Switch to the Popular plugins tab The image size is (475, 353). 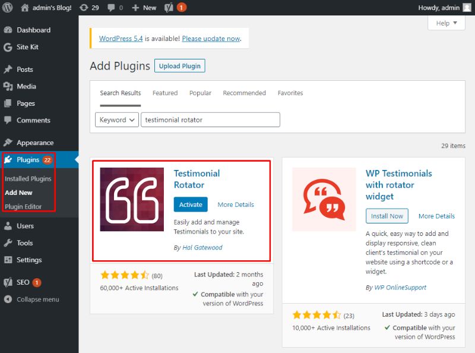pos(200,93)
